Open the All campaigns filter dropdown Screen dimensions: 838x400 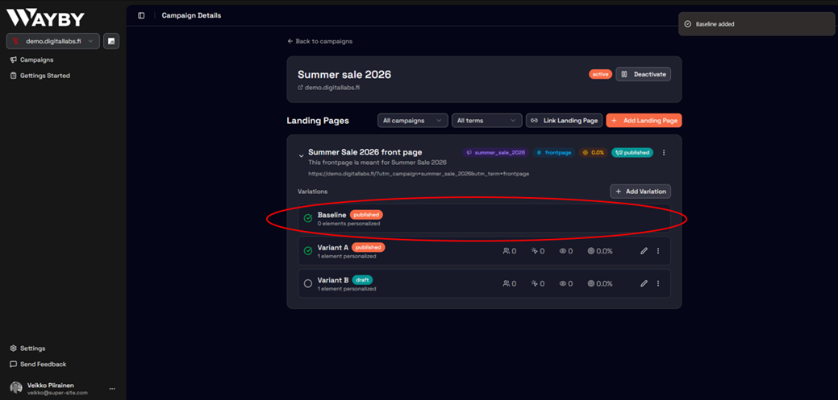413,121
